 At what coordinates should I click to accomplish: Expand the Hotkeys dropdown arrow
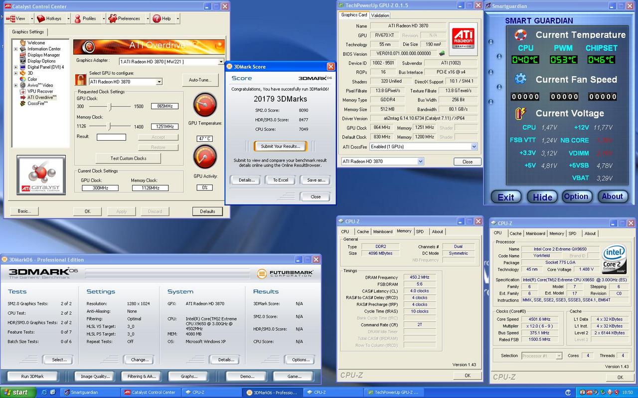pos(68,18)
